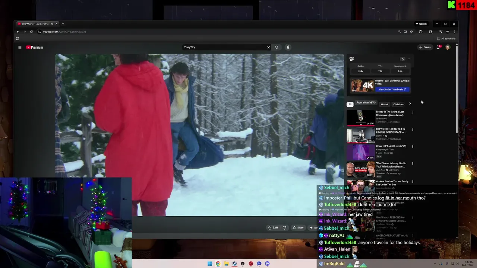Show more filter chips with arrow

[410, 104]
